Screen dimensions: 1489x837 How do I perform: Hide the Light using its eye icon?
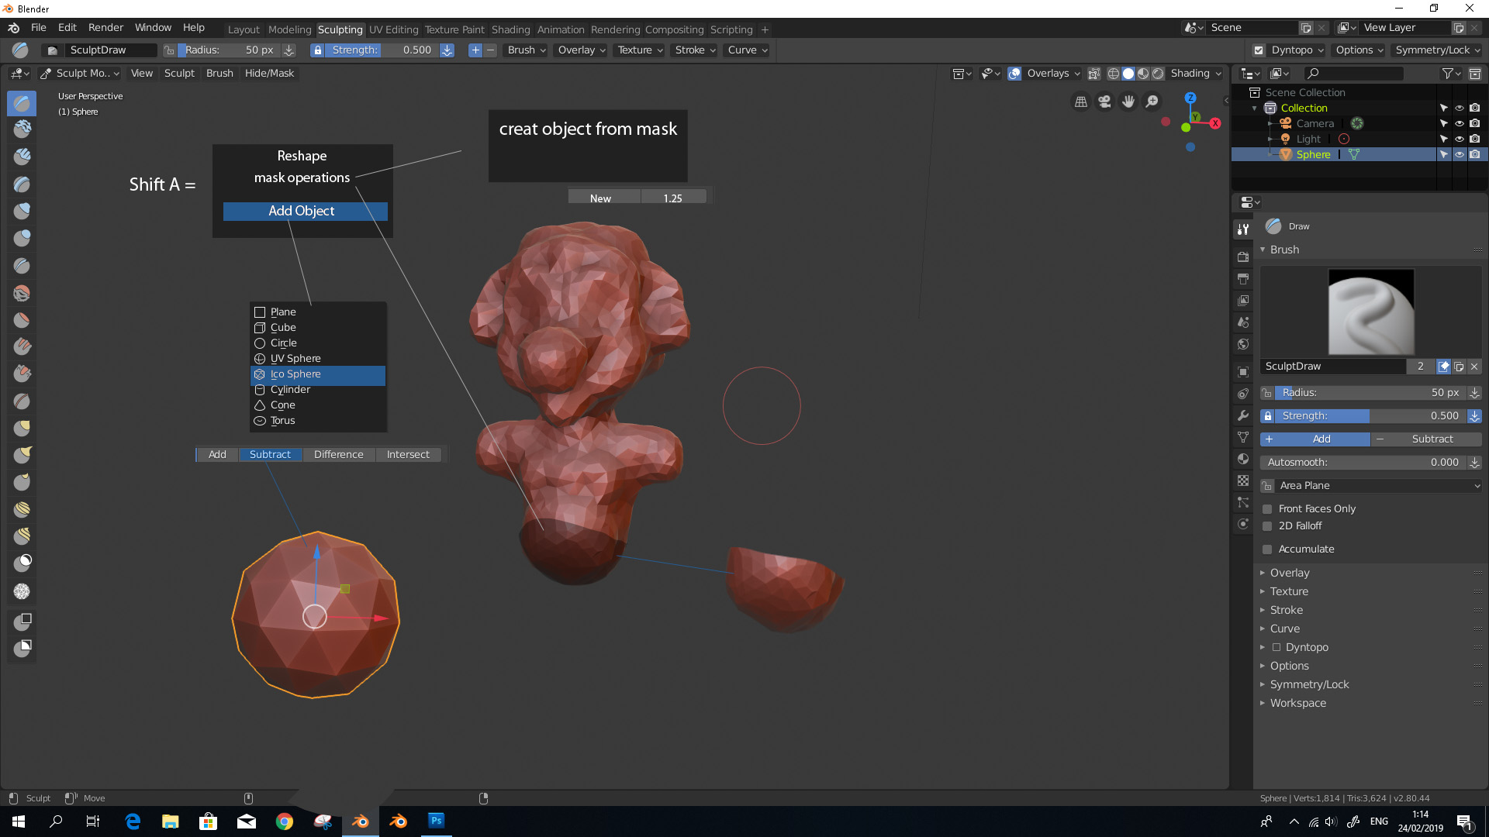(x=1459, y=139)
